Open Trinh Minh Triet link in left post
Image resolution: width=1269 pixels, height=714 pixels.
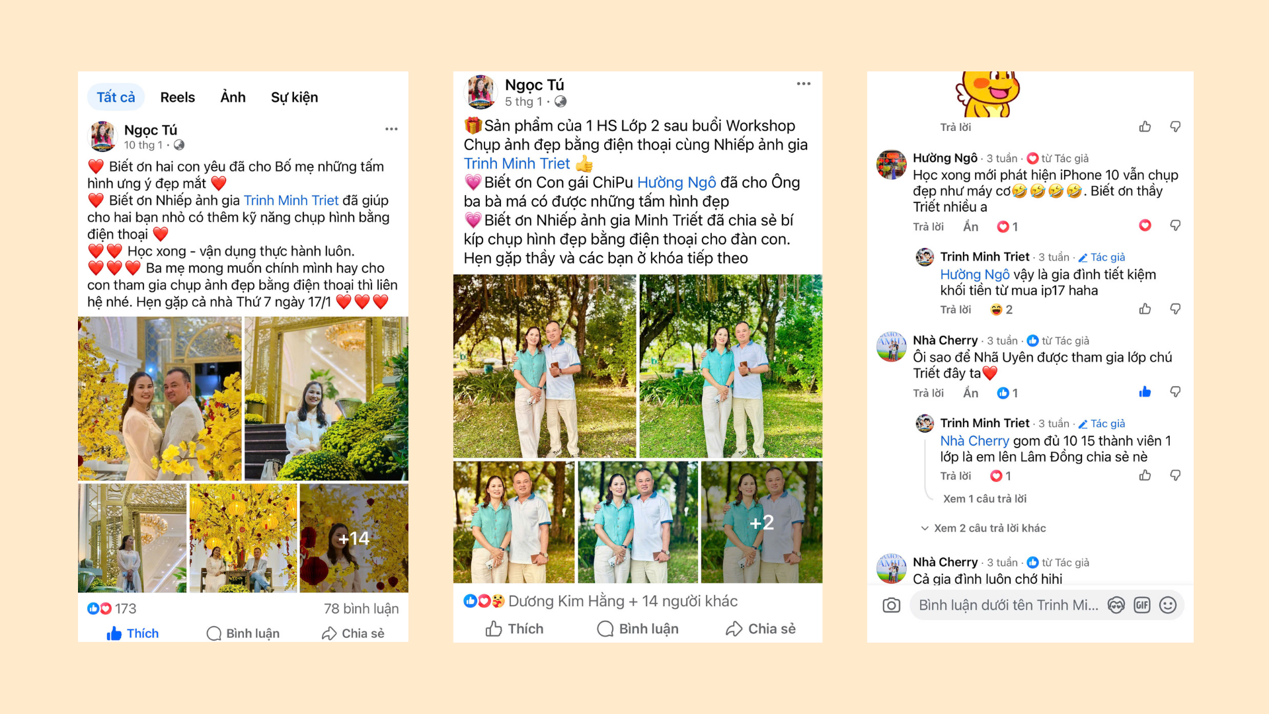pos(291,200)
